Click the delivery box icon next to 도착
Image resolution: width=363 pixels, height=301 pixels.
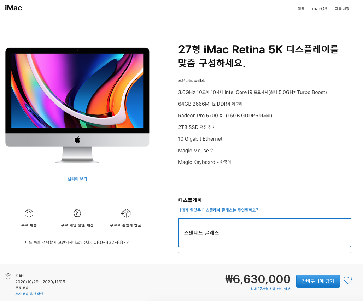[x=8, y=276]
